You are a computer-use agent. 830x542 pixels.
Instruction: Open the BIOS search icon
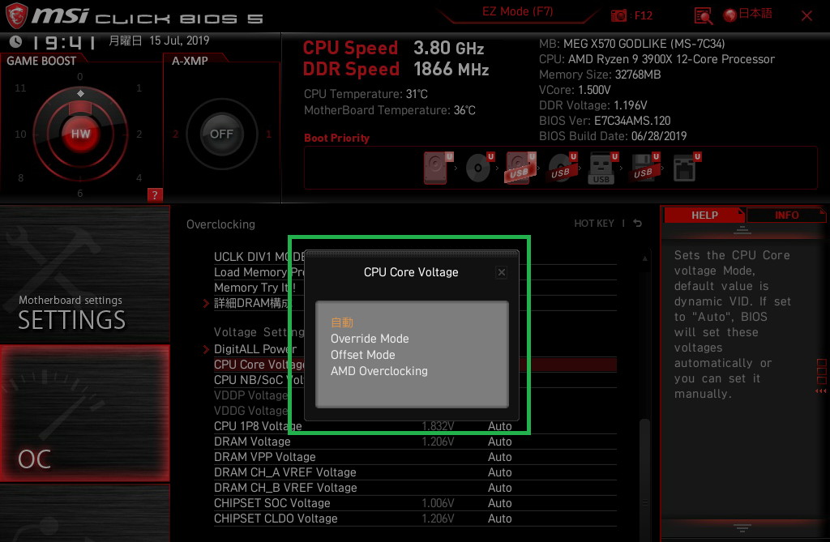pos(703,16)
